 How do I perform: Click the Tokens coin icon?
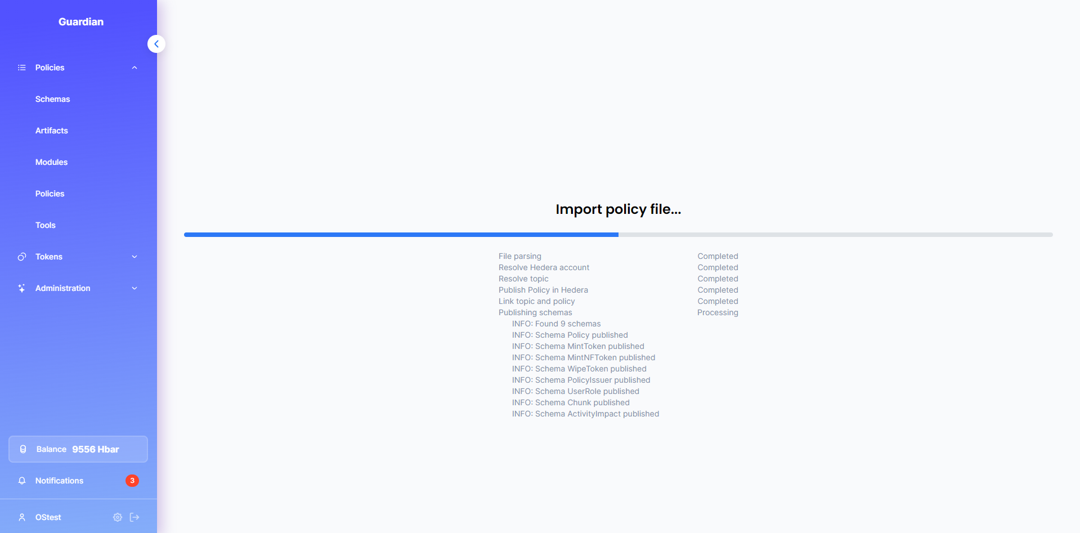click(x=22, y=257)
